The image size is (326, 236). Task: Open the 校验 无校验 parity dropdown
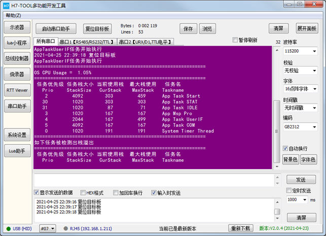click(300, 71)
